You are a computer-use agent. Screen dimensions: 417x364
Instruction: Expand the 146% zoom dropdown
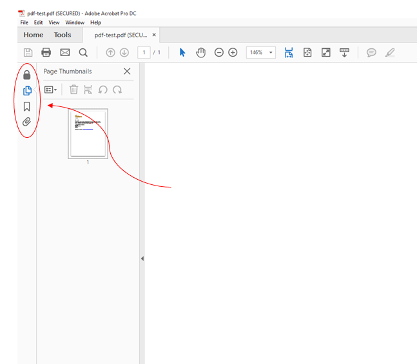(x=271, y=53)
